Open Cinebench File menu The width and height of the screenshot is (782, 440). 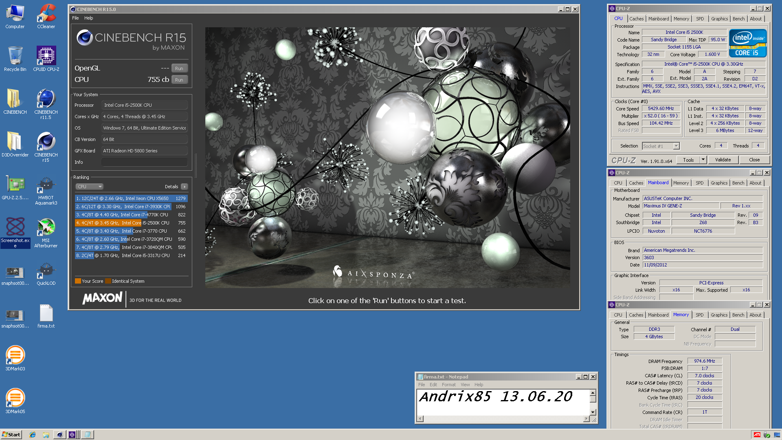click(75, 18)
